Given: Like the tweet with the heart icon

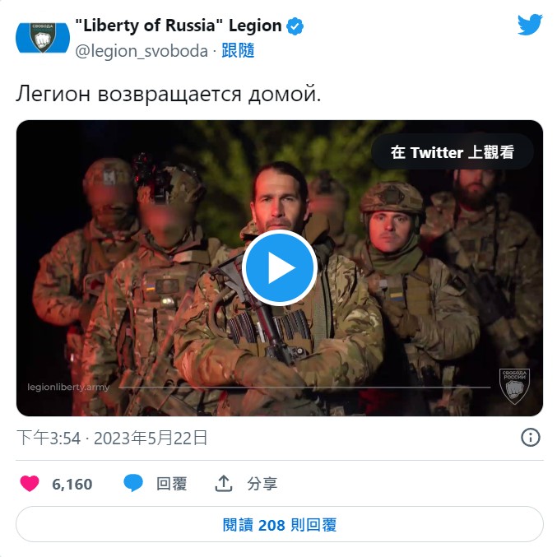Looking at the screenshot, I should [x=30, y=483].
